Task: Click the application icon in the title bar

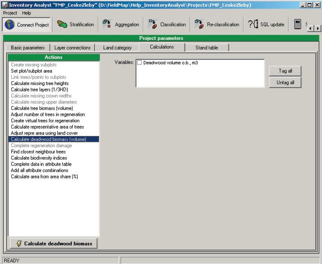Action: tap(4, 4)
